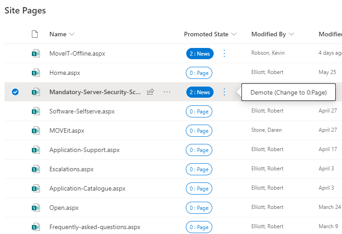Click the file type column header icon
342x234 pixels.
(x=35, y=34)
